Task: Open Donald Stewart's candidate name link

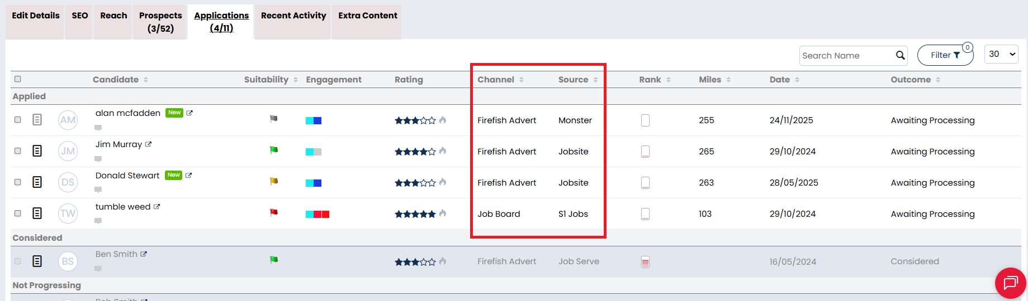Action: tap(127, 176)
